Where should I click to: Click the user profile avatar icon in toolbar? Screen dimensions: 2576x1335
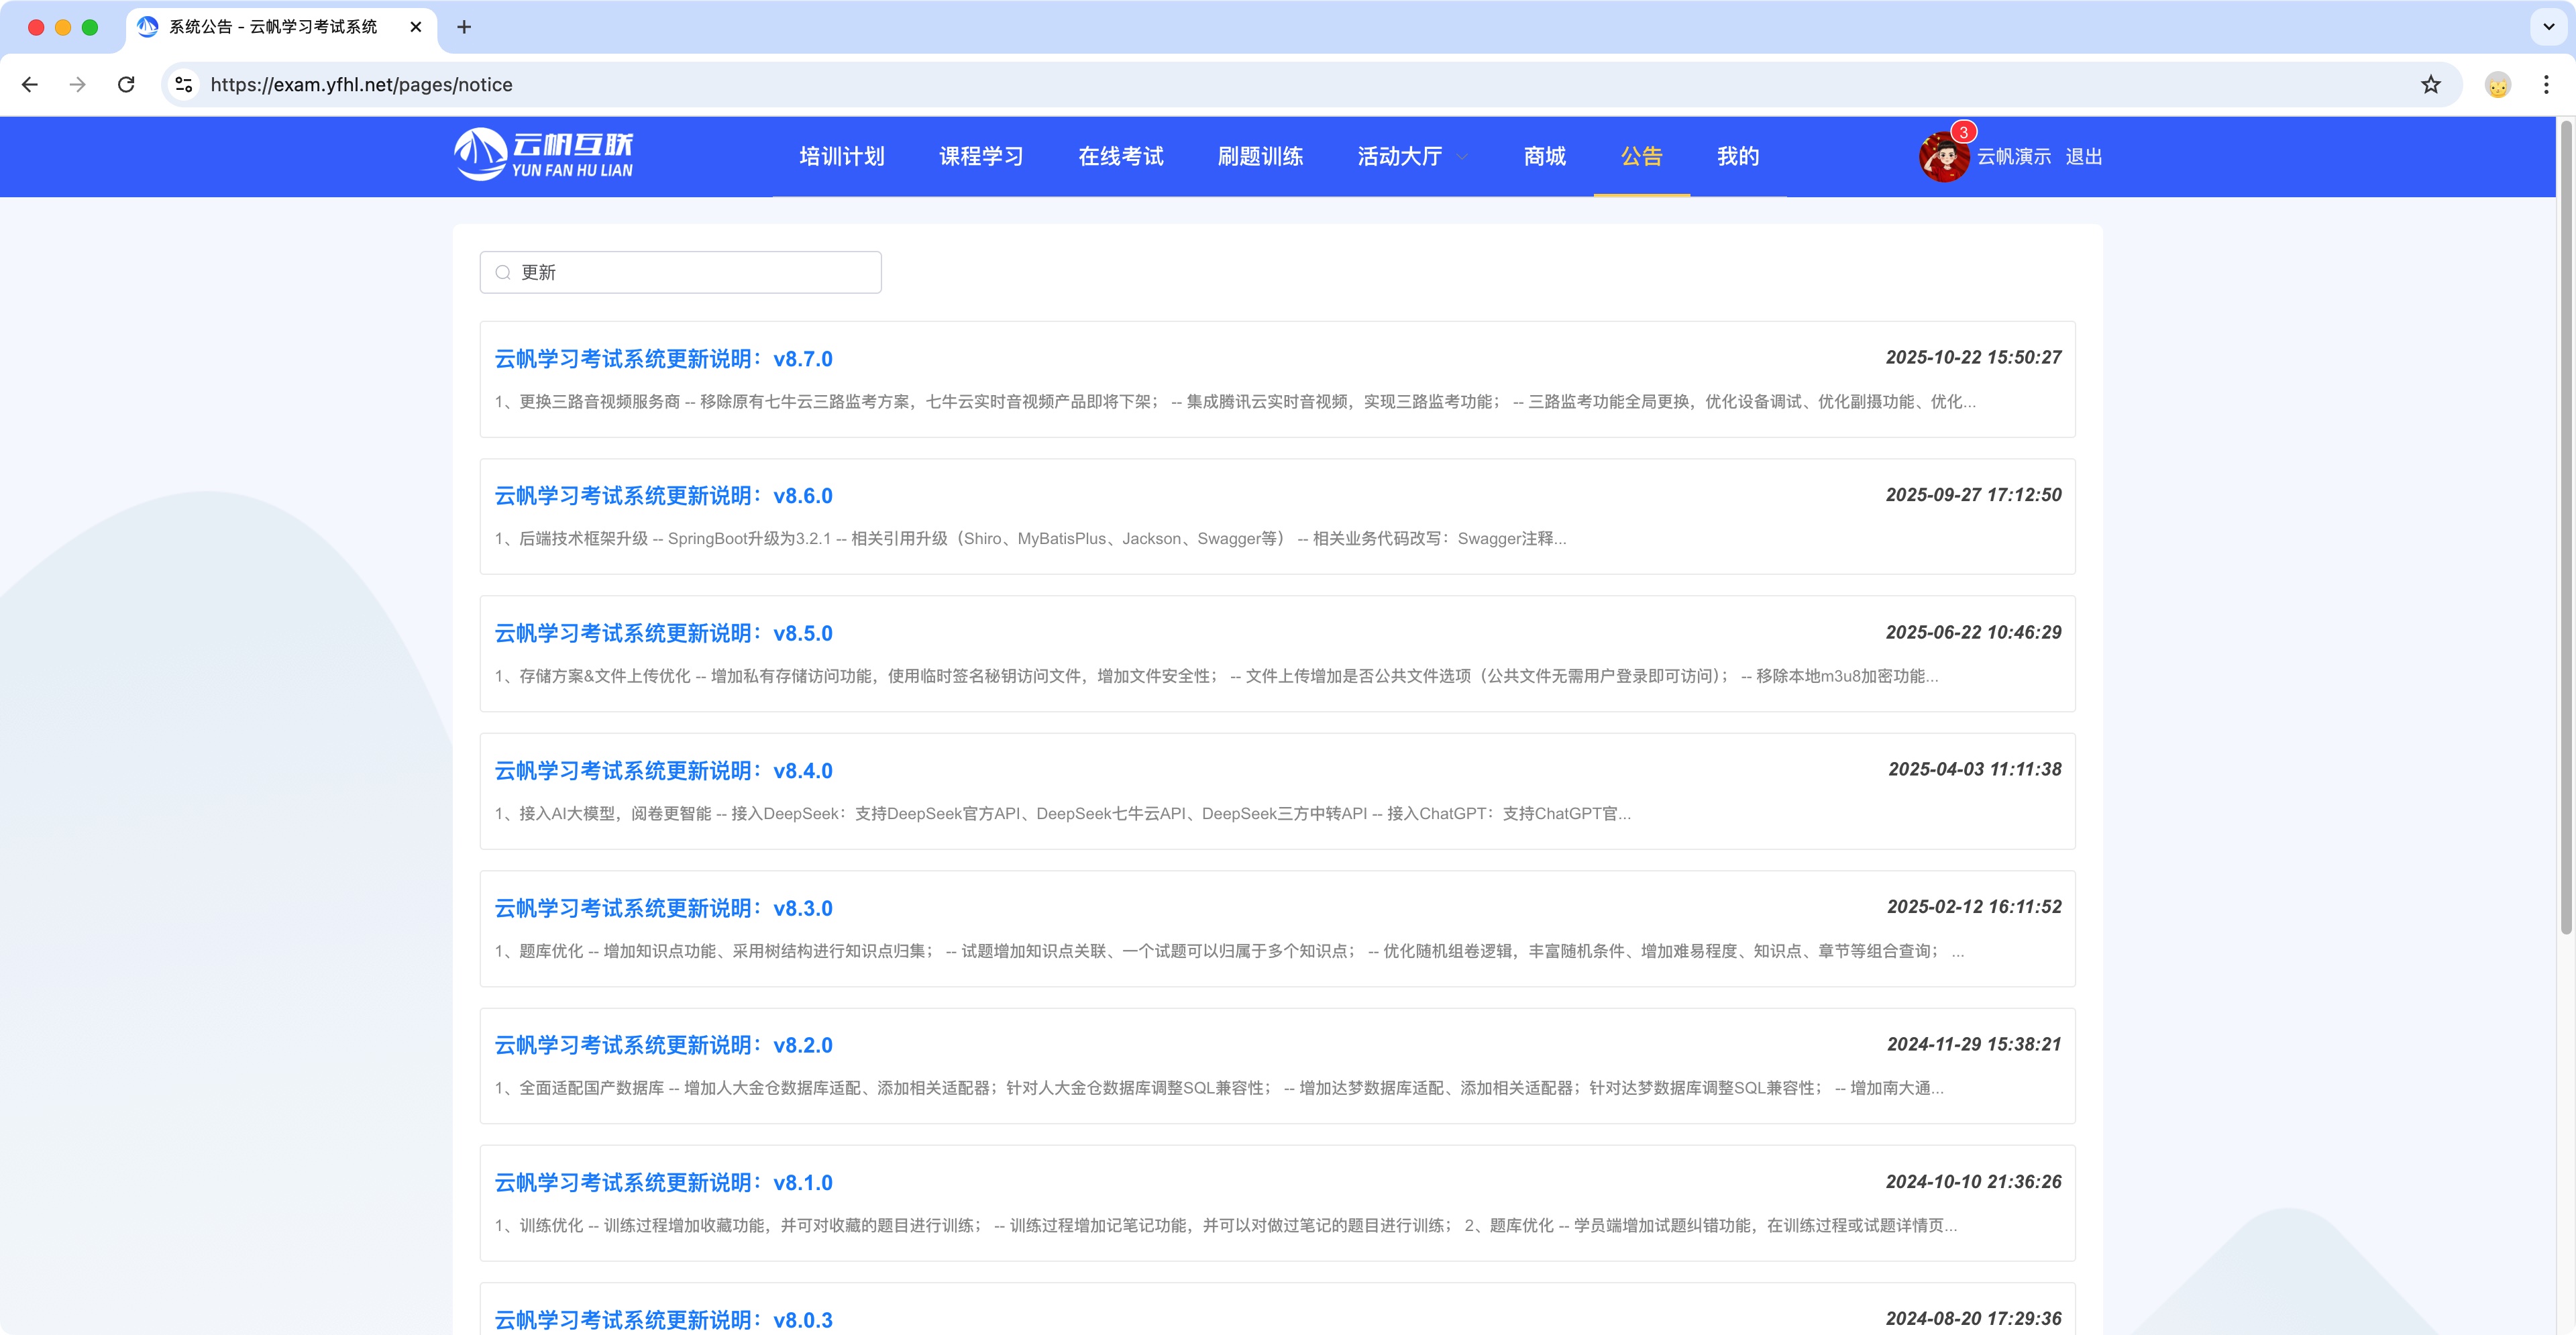[x=2497, y=85]
